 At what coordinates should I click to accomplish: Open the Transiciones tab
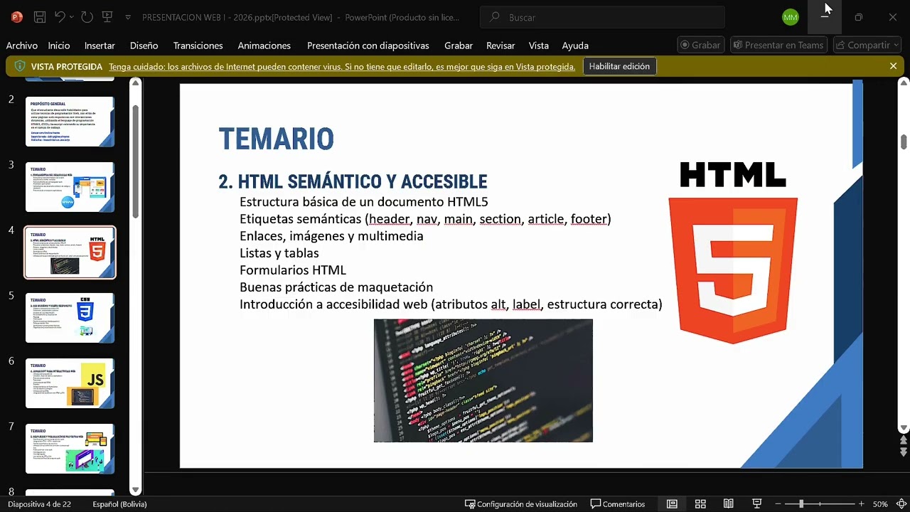click(x=198, y=46)
